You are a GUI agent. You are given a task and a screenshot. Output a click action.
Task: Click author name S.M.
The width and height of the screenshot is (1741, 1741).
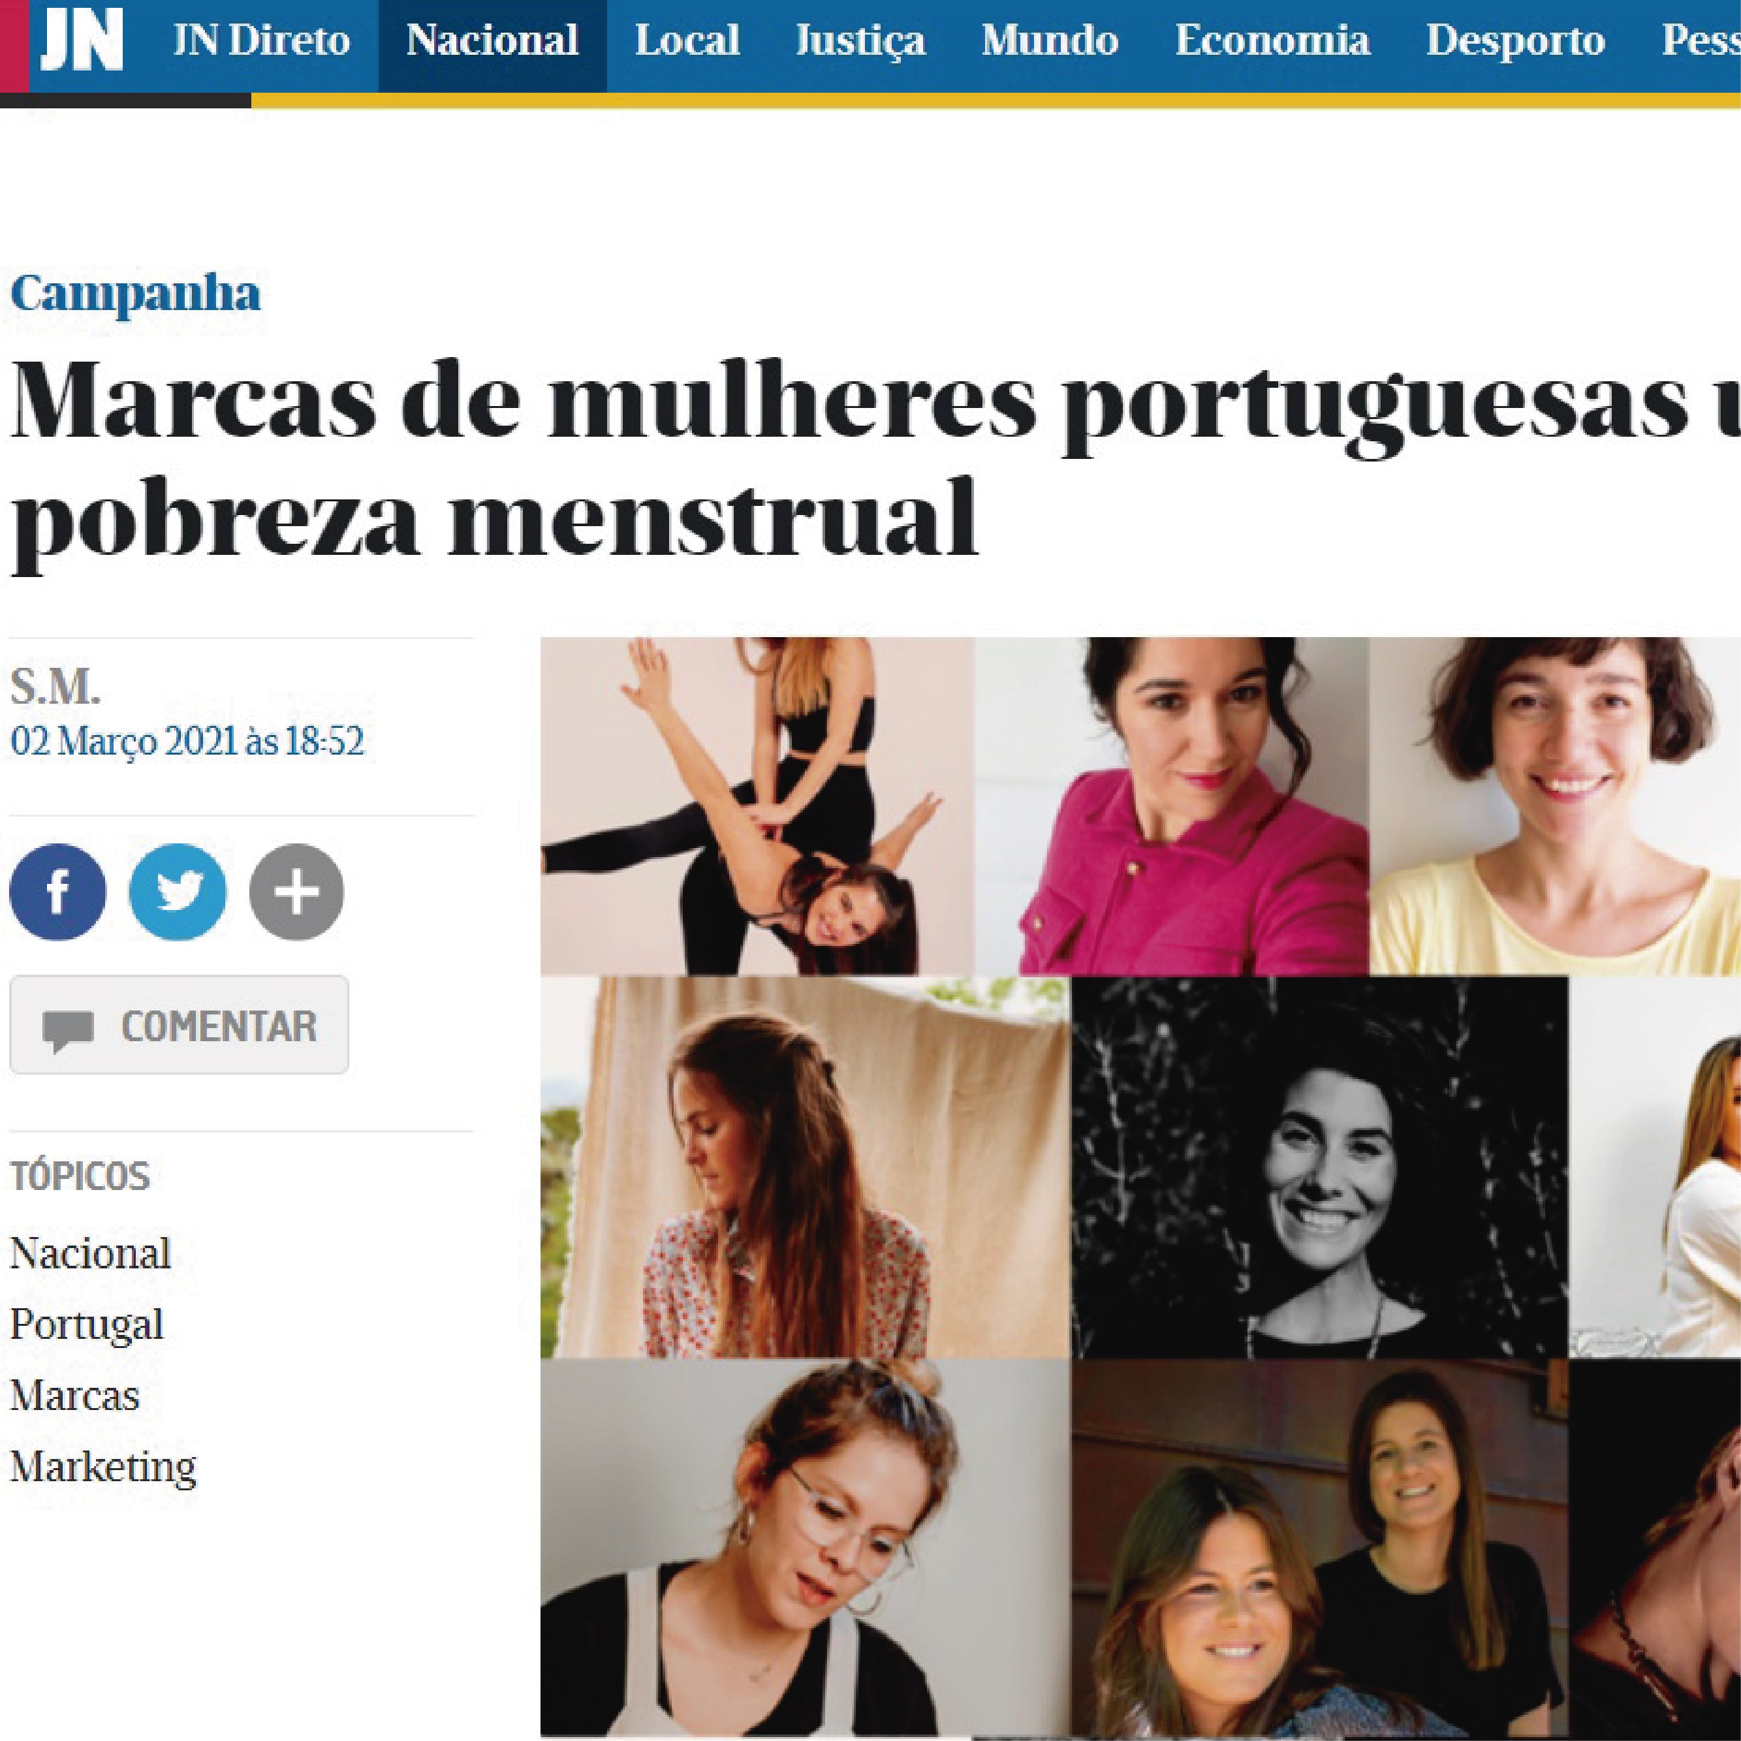point(55,689)
